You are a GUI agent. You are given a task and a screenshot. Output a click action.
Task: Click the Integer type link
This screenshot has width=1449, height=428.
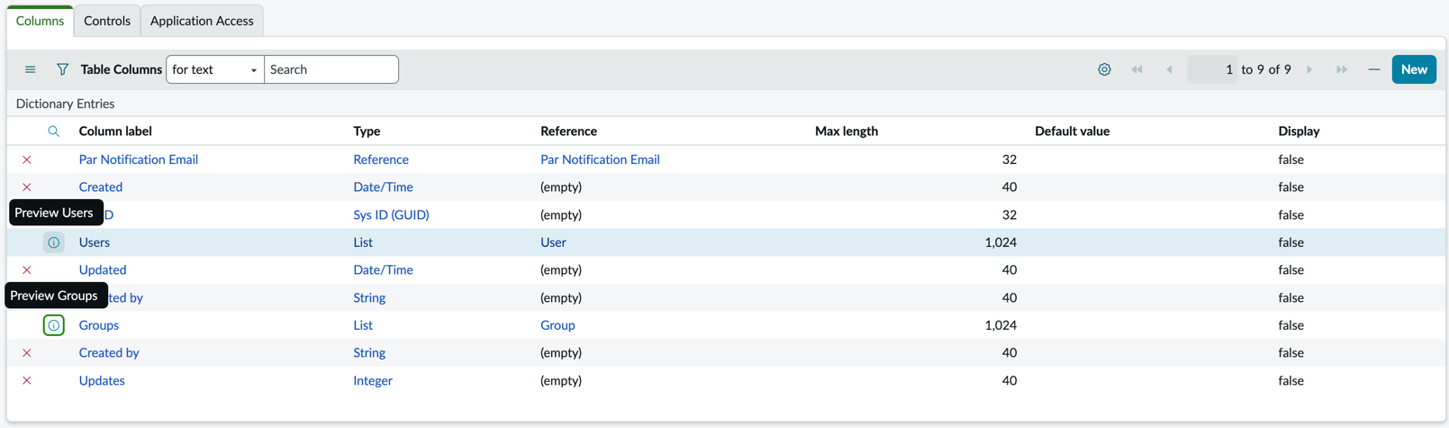click(373, 381)
